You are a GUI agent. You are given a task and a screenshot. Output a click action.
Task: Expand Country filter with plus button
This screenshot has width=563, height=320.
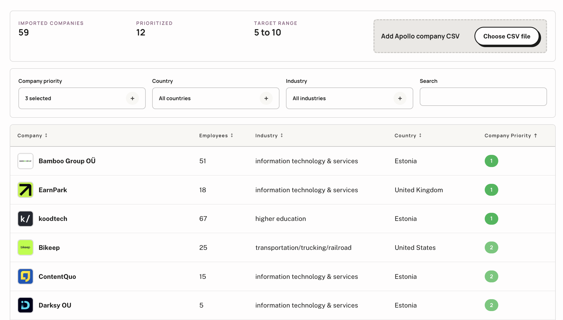(266, 98)
